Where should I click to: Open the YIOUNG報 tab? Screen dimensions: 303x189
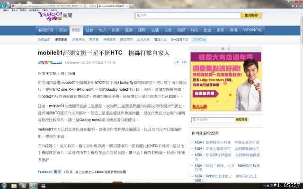pyautogui.click(x=252, y=30)
